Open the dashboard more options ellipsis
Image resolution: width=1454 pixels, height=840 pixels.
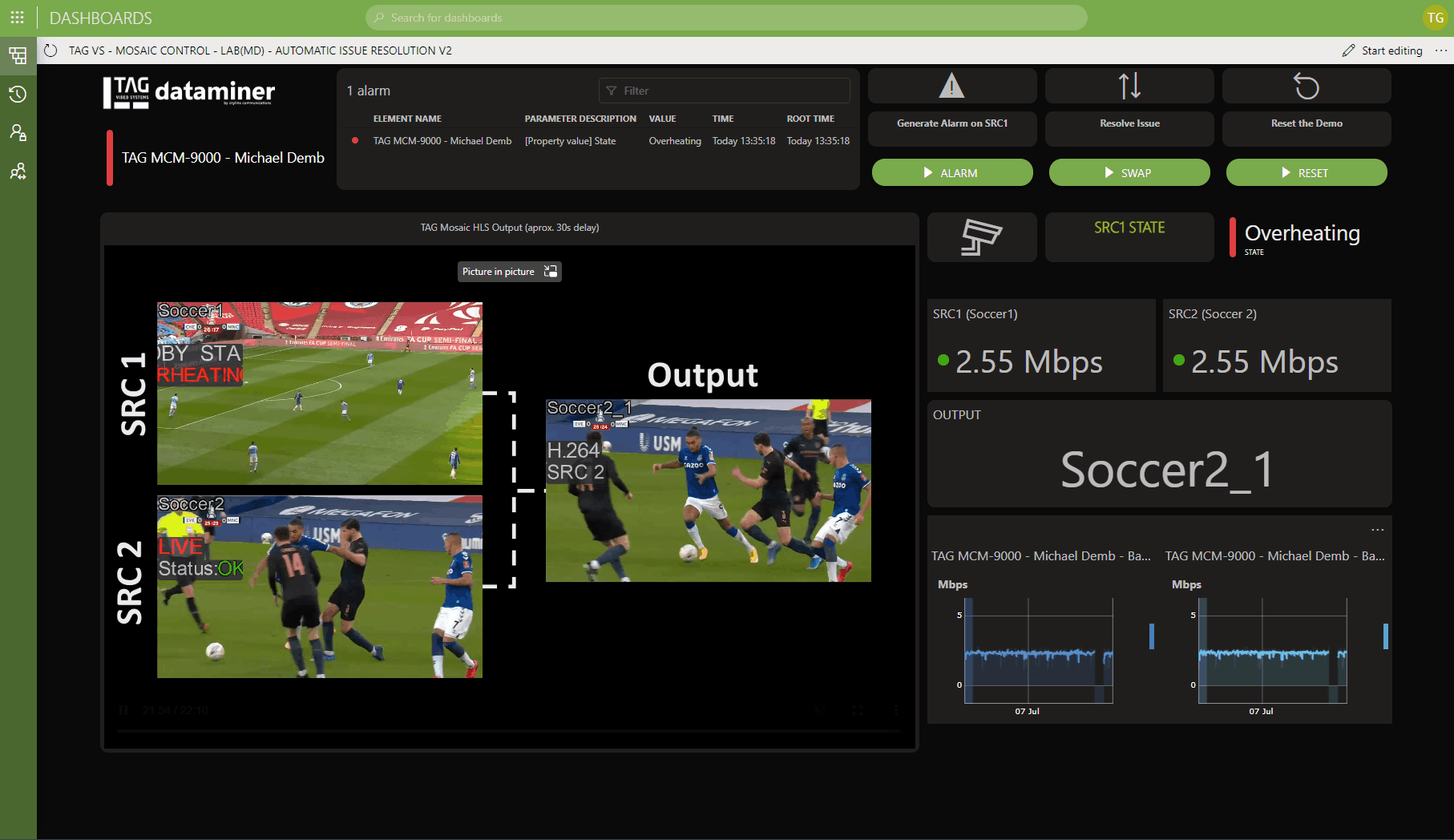1441,50
